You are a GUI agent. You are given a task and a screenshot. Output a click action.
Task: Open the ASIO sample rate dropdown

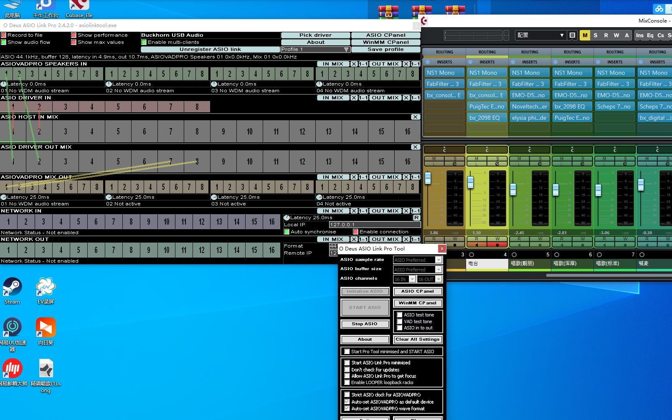[x=418, y=260]
